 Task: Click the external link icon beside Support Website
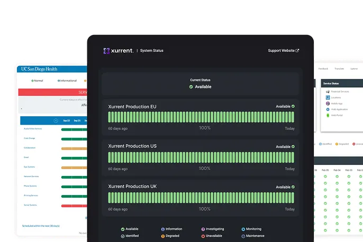pos(297,50)
